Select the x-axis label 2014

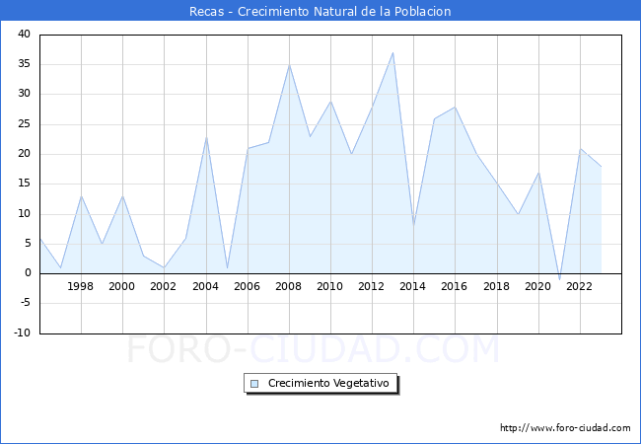pyautogui.click(x=413, y=286)
